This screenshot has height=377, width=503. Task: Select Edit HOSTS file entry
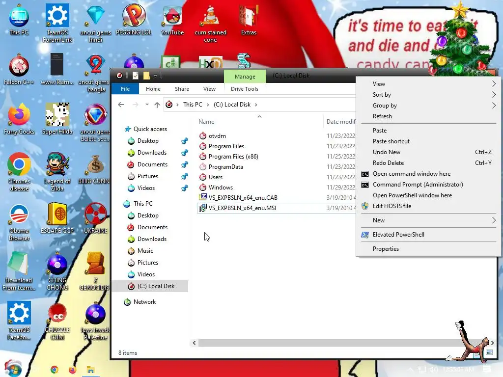(428, 206)
